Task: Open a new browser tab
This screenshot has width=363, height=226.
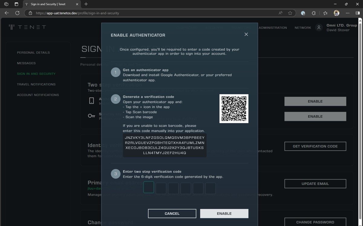Action: [86, 4]
